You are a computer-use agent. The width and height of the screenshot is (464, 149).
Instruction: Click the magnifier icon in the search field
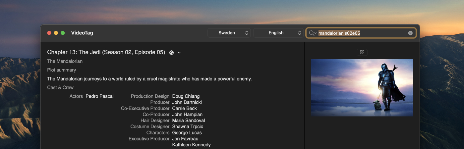[312, 33]
